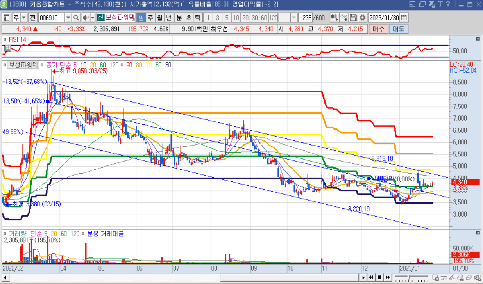
Task: Click the multi-chart window icon at bottom right
Action: pyautogui.click(x=436, y=277)
